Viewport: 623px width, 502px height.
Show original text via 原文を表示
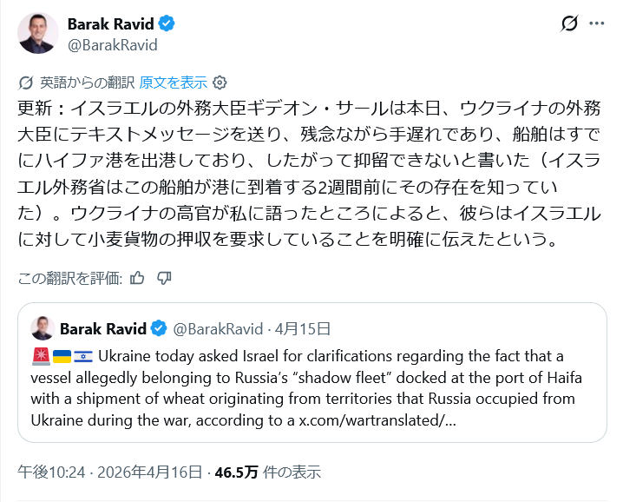[173, 83]
